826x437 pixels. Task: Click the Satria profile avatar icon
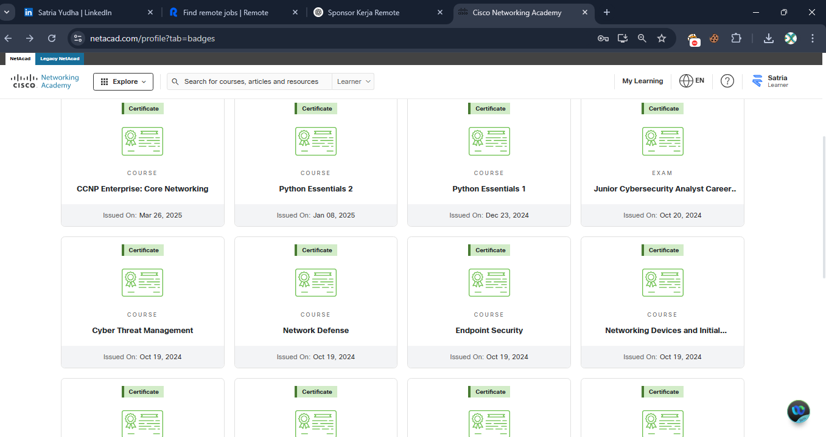tap(757, 81)
